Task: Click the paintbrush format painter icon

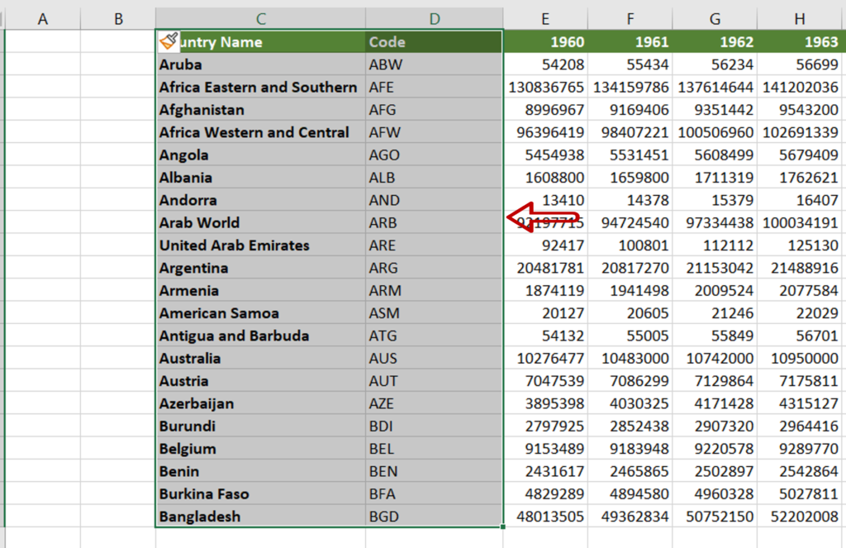Action: [169, 41]
